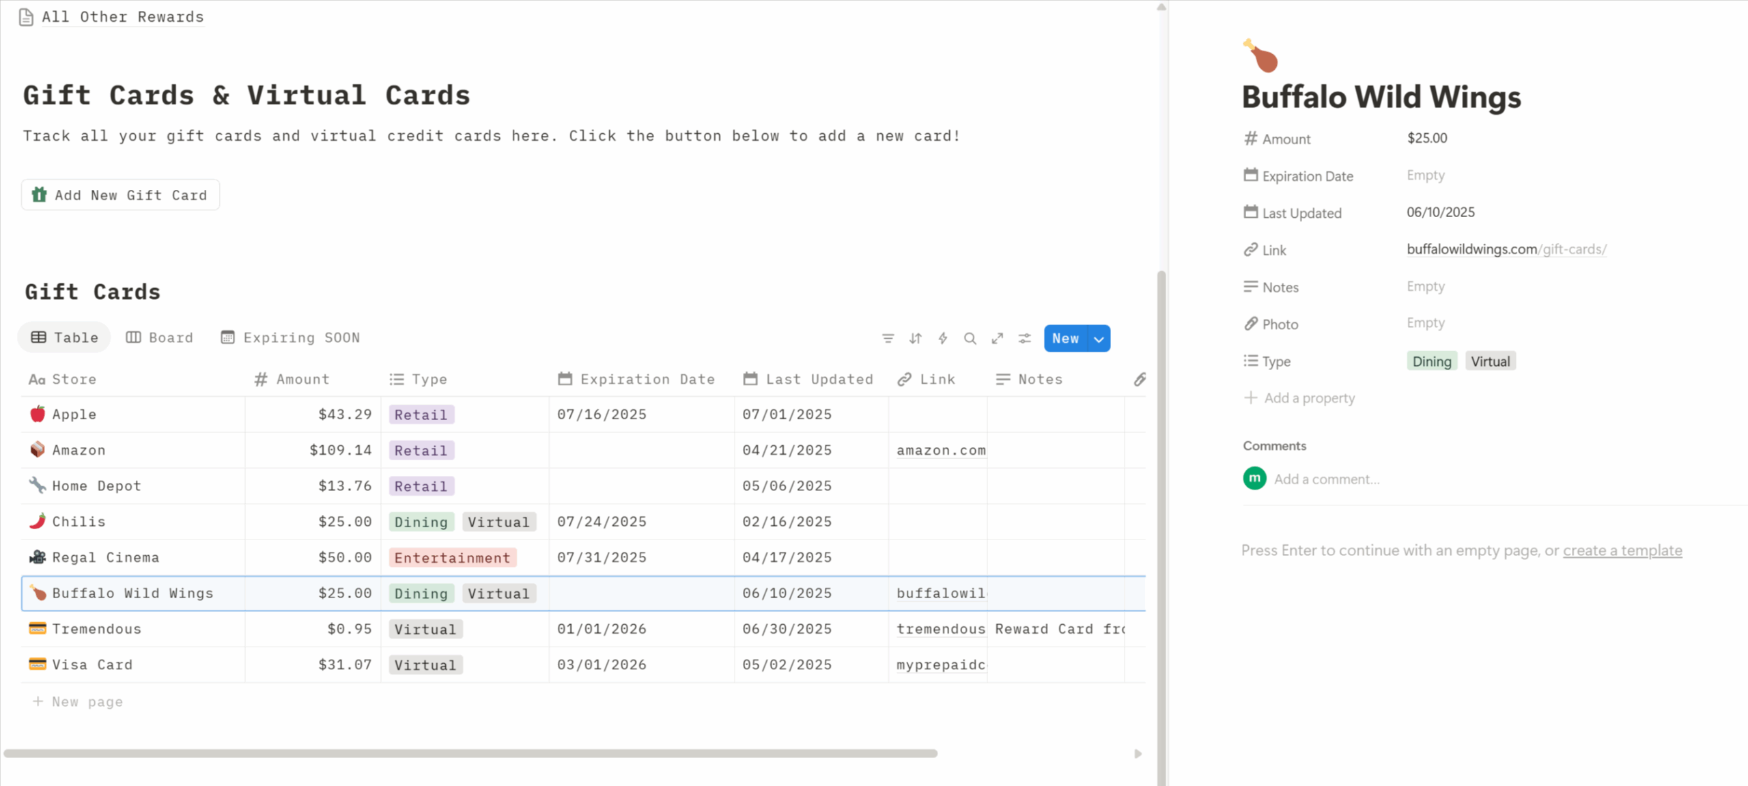This screenshot has width=1748, height=786.
Task: Click myprepaidc link in Visa Card row
Action: pyautogui.click(x=941, y=664)
